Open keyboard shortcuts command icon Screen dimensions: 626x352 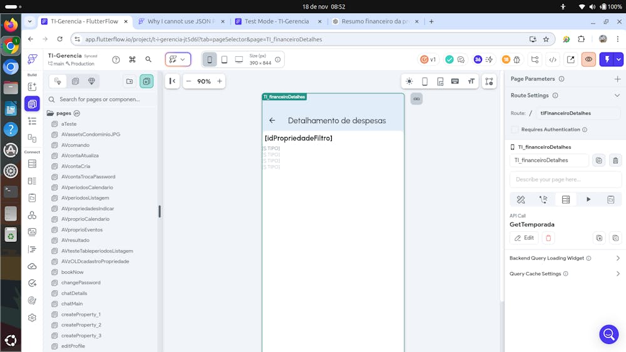(132, 59)
